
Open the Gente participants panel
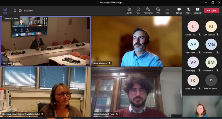coord(129,11)
